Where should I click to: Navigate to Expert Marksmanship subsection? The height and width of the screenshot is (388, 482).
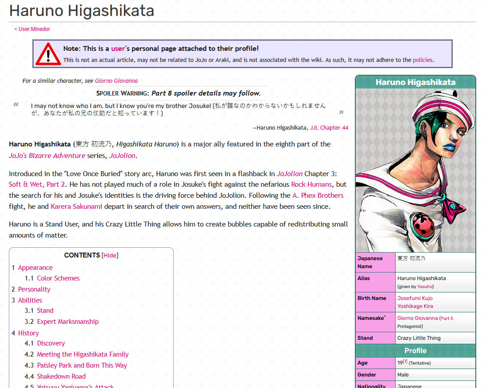click(68, 322)
